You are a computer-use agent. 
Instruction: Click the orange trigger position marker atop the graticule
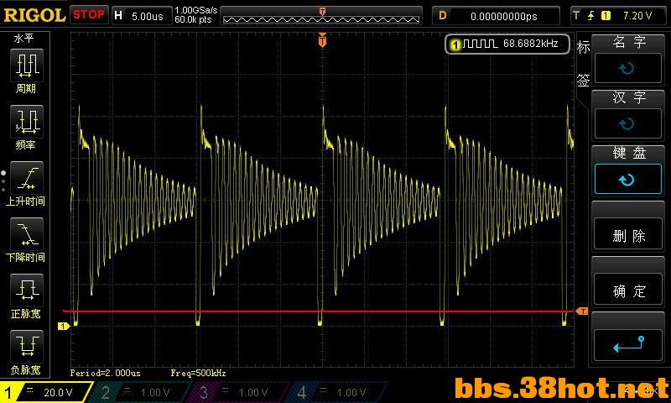coord(322,40)
